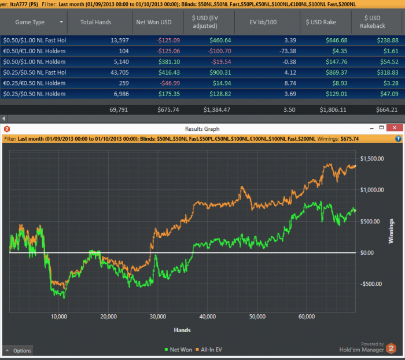
Task: Click the Hold'em Manager 2 logo badge
Action: tap(391, 348)
